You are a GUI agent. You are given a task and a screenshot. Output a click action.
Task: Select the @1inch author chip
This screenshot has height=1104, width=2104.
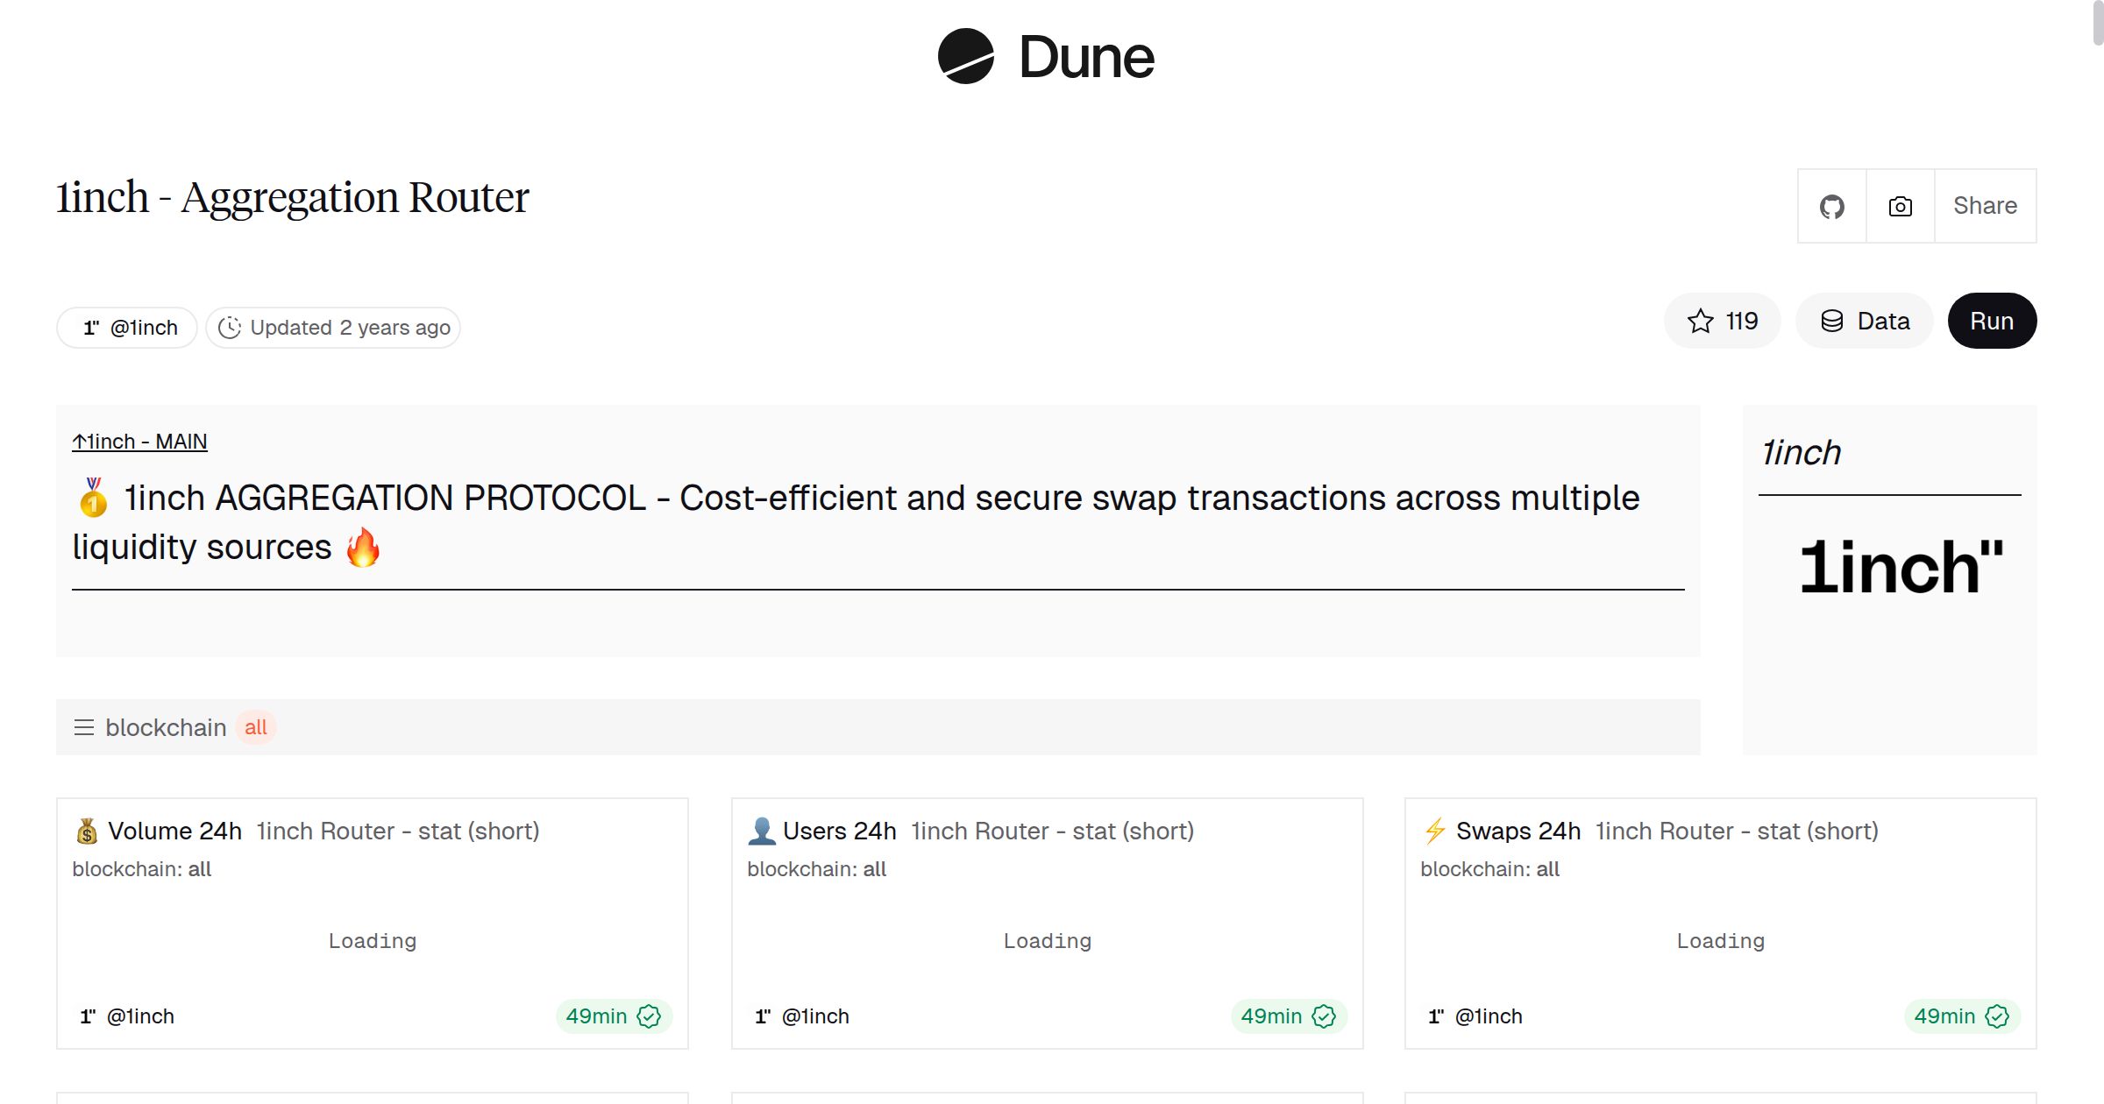125,327
